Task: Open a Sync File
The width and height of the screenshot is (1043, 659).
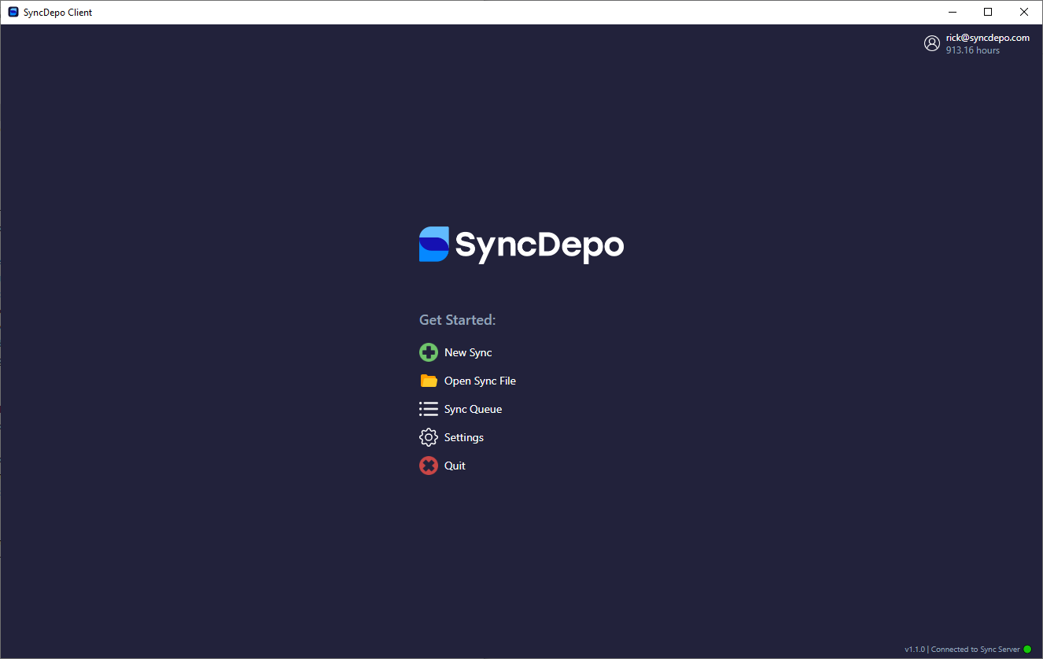Action: pos(480,380)
